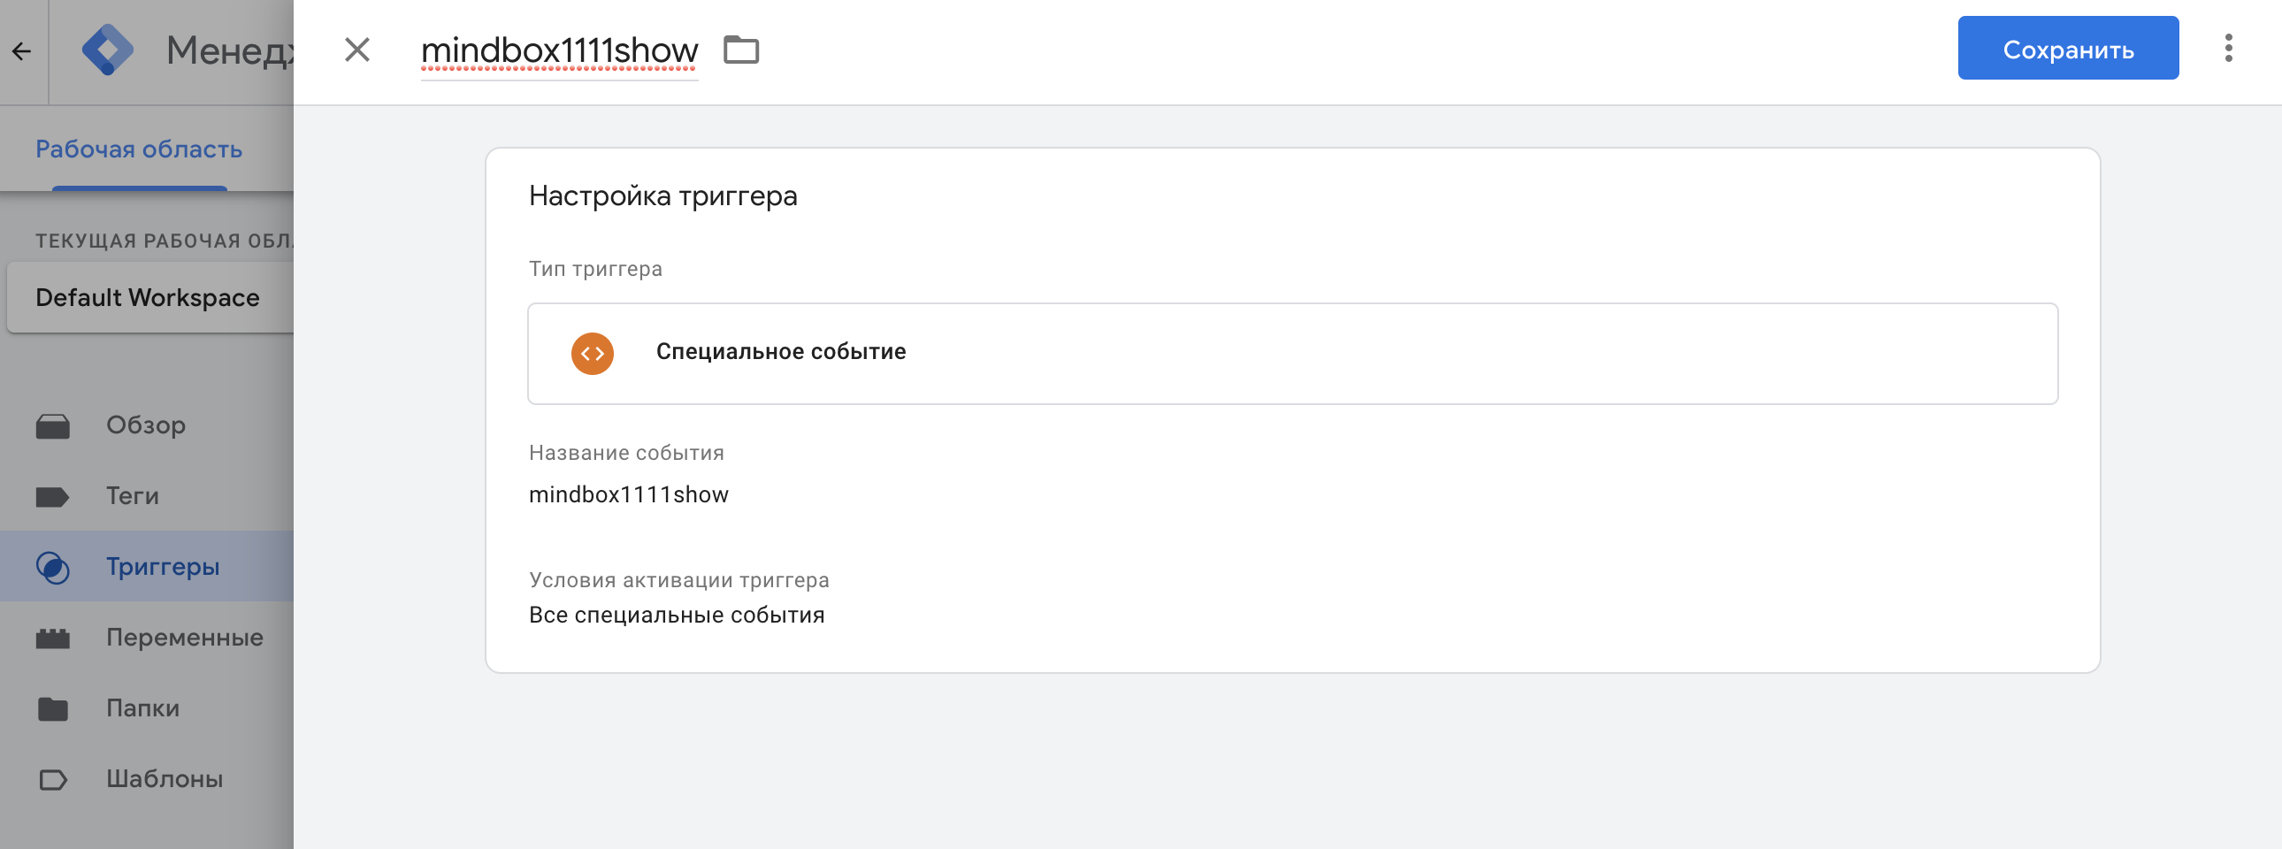Click the Условия активации триггера label
Screen dimensions: 2282x849
tap(678, 580)
